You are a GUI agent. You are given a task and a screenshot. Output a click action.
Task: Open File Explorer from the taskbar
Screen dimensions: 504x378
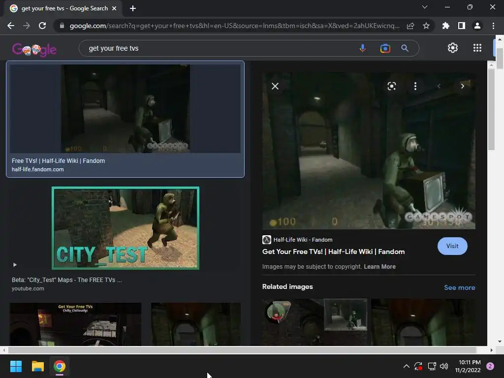pos(37,366)
